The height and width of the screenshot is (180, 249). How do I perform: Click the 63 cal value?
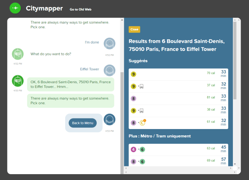tap(211, 148)
